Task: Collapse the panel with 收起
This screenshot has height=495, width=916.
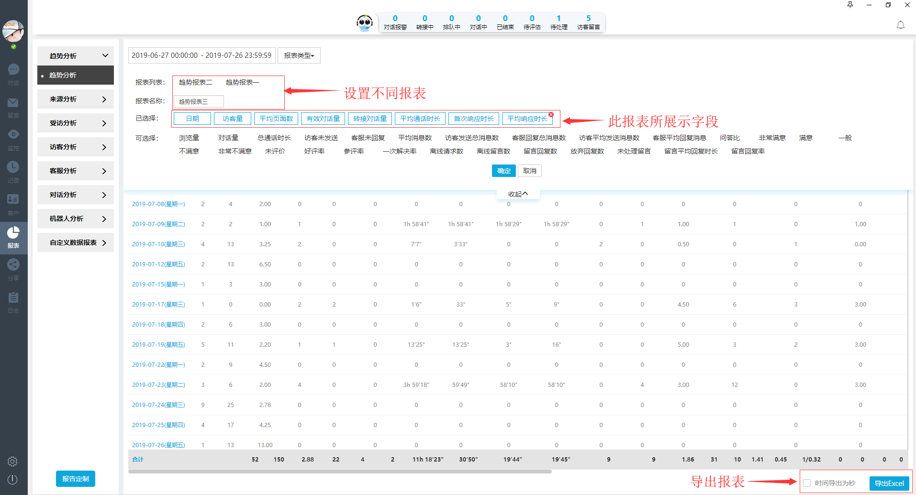Action: coord(518,194)
